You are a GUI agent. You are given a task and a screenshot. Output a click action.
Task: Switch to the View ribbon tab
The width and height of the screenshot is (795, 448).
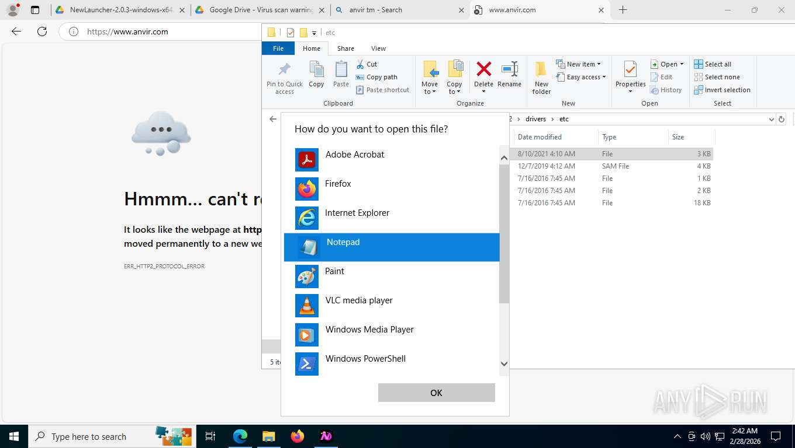378,48
